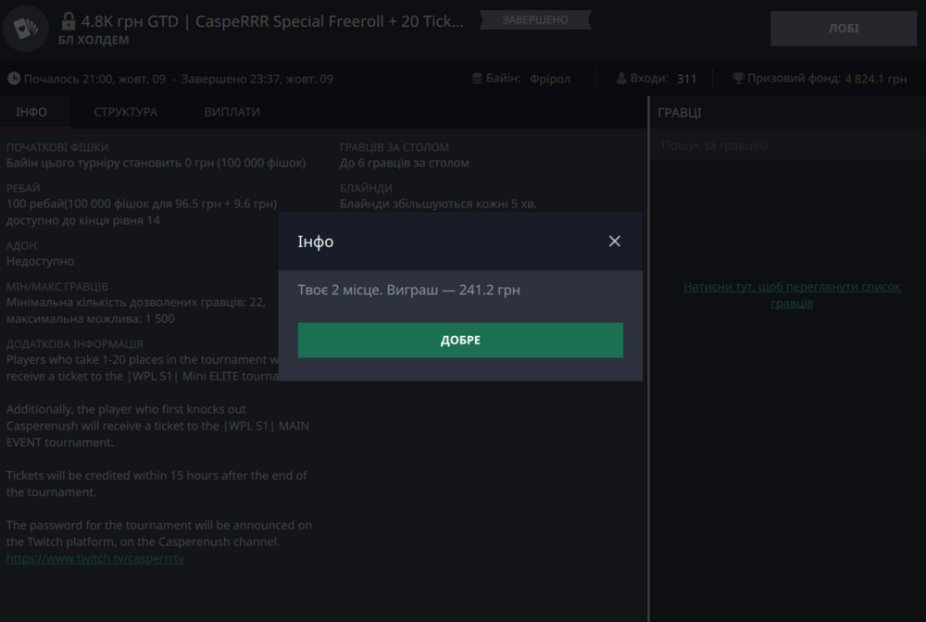Focus the Пошук за гравцем search field

[x=787, y=145]
